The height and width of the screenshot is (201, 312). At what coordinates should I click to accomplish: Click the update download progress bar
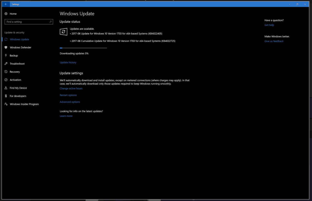[x=83, y=48]
